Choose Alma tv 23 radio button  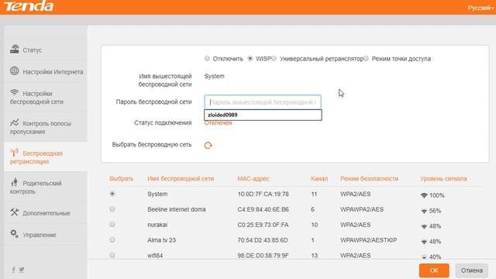point(112,239)
